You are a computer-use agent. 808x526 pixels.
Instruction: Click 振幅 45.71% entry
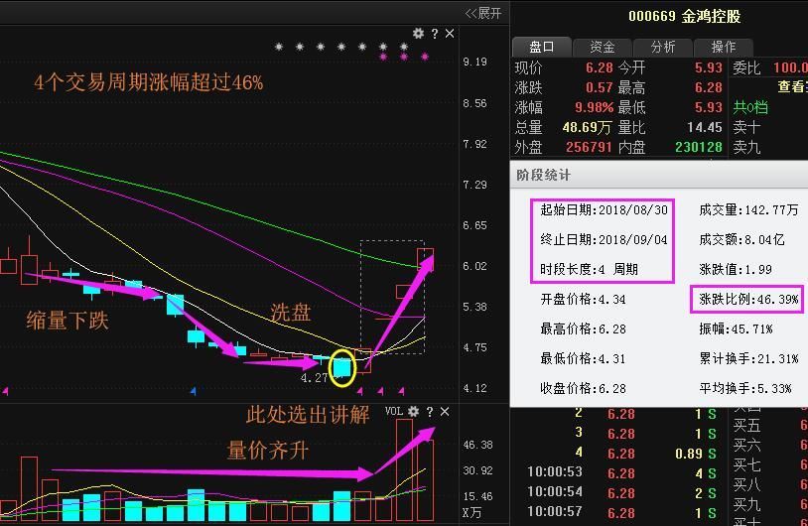click(x=736, y=329)
